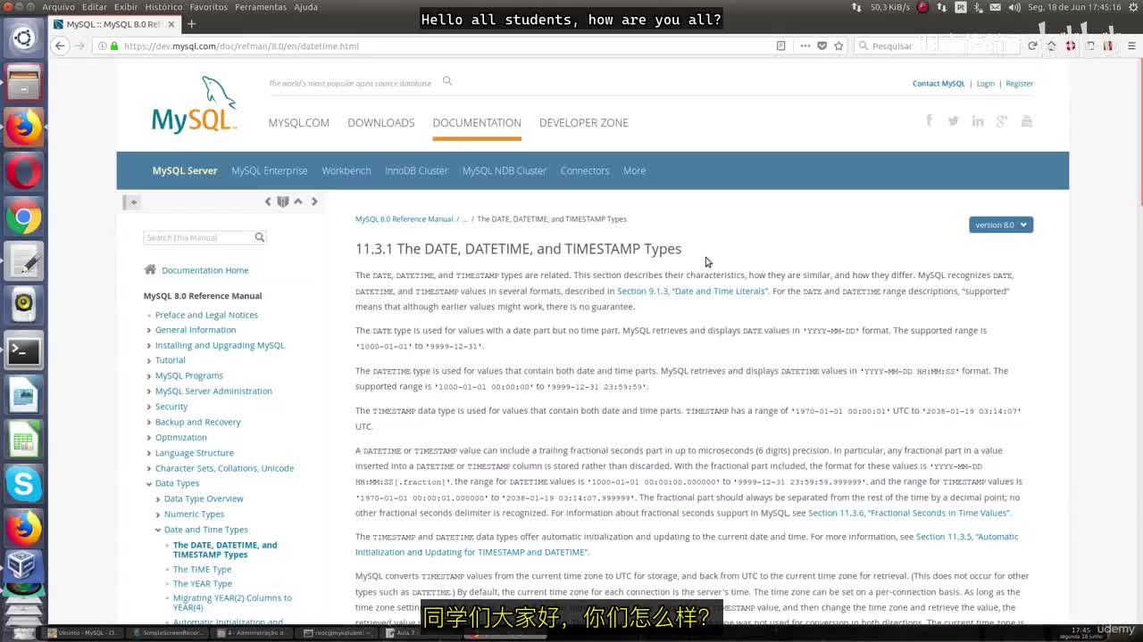
Task: Visit MySQL Facebook page icon
Action: click(x=929, y=120)
